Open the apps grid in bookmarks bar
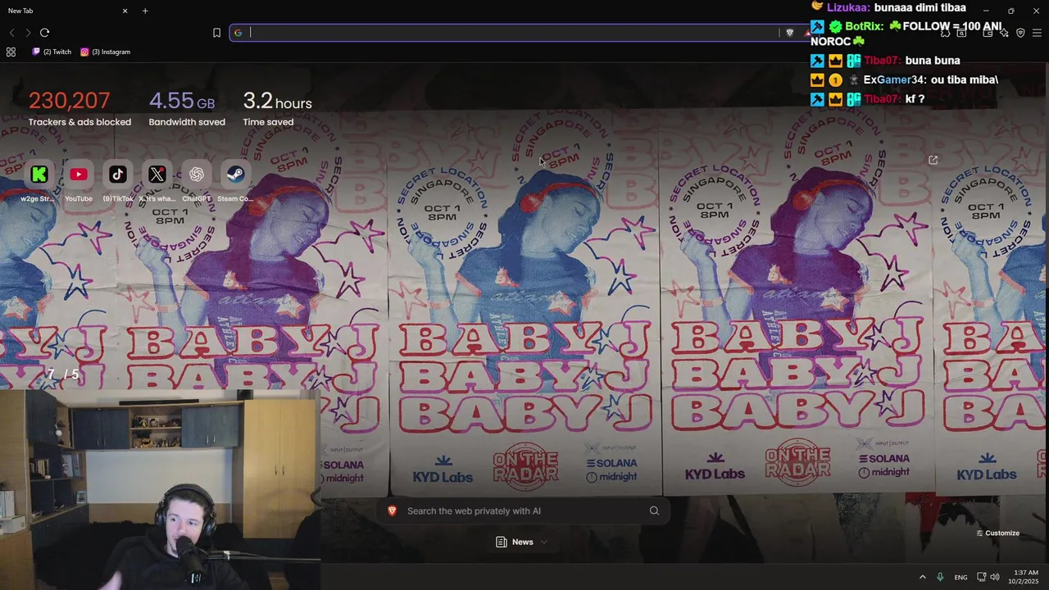Screen dimensions: 1049x590 11,52
